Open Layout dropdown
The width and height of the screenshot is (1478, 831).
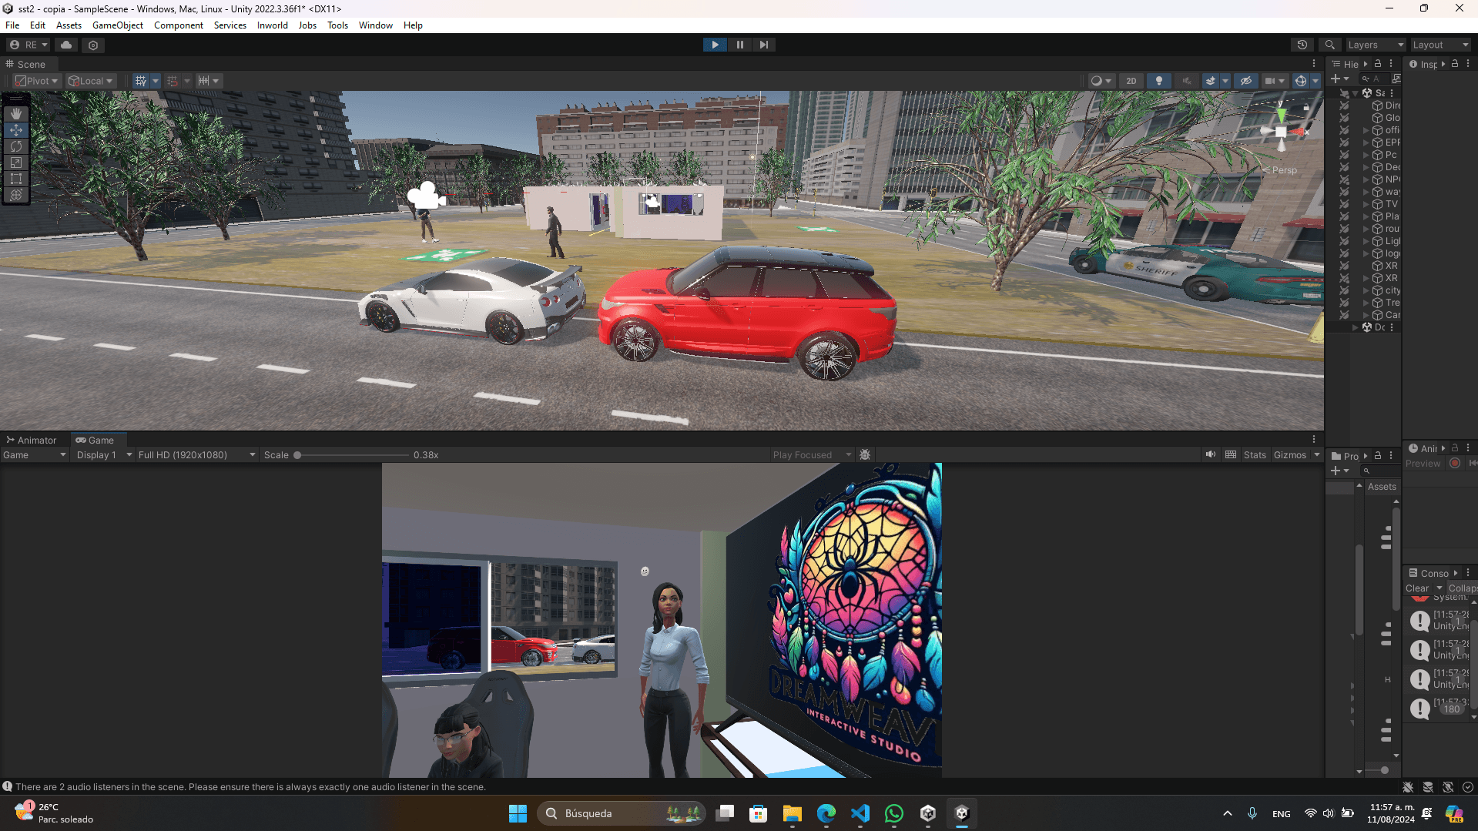click(1441, 45)
